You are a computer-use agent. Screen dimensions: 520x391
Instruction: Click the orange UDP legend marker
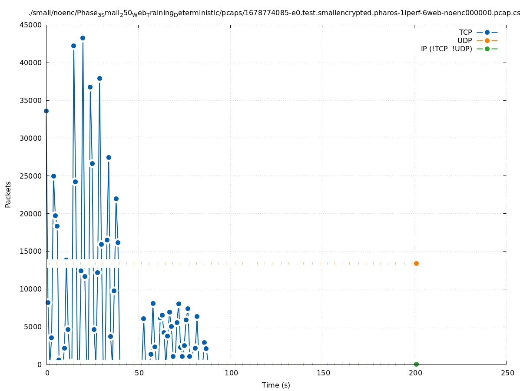point(487,41)
